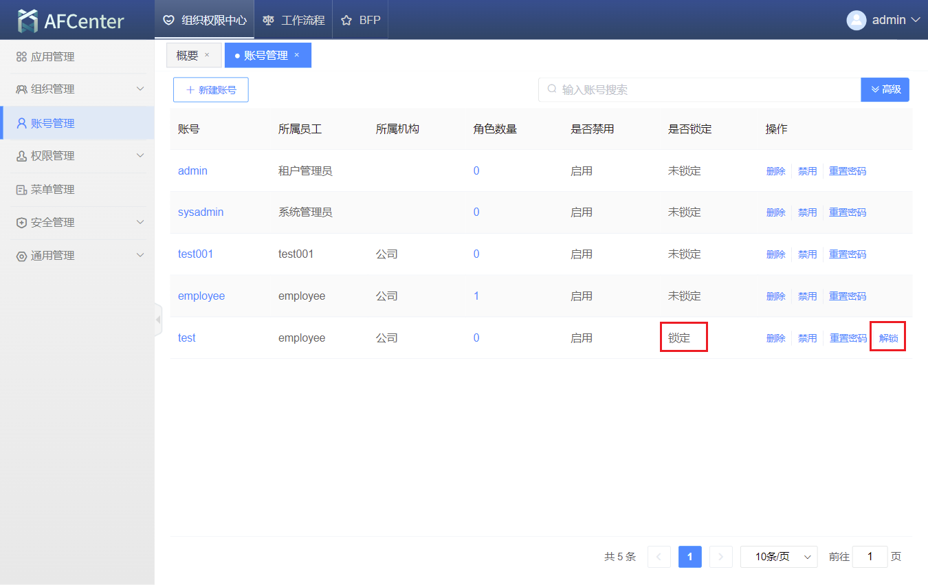
Task: Expand 通用管理 submenu chevron
Action: click(x=140, y=256)
